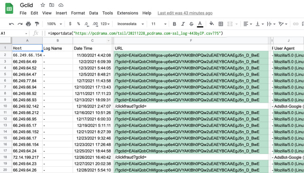Click the Redo arrow icon

pyautogui.click(x=20, y=24)
